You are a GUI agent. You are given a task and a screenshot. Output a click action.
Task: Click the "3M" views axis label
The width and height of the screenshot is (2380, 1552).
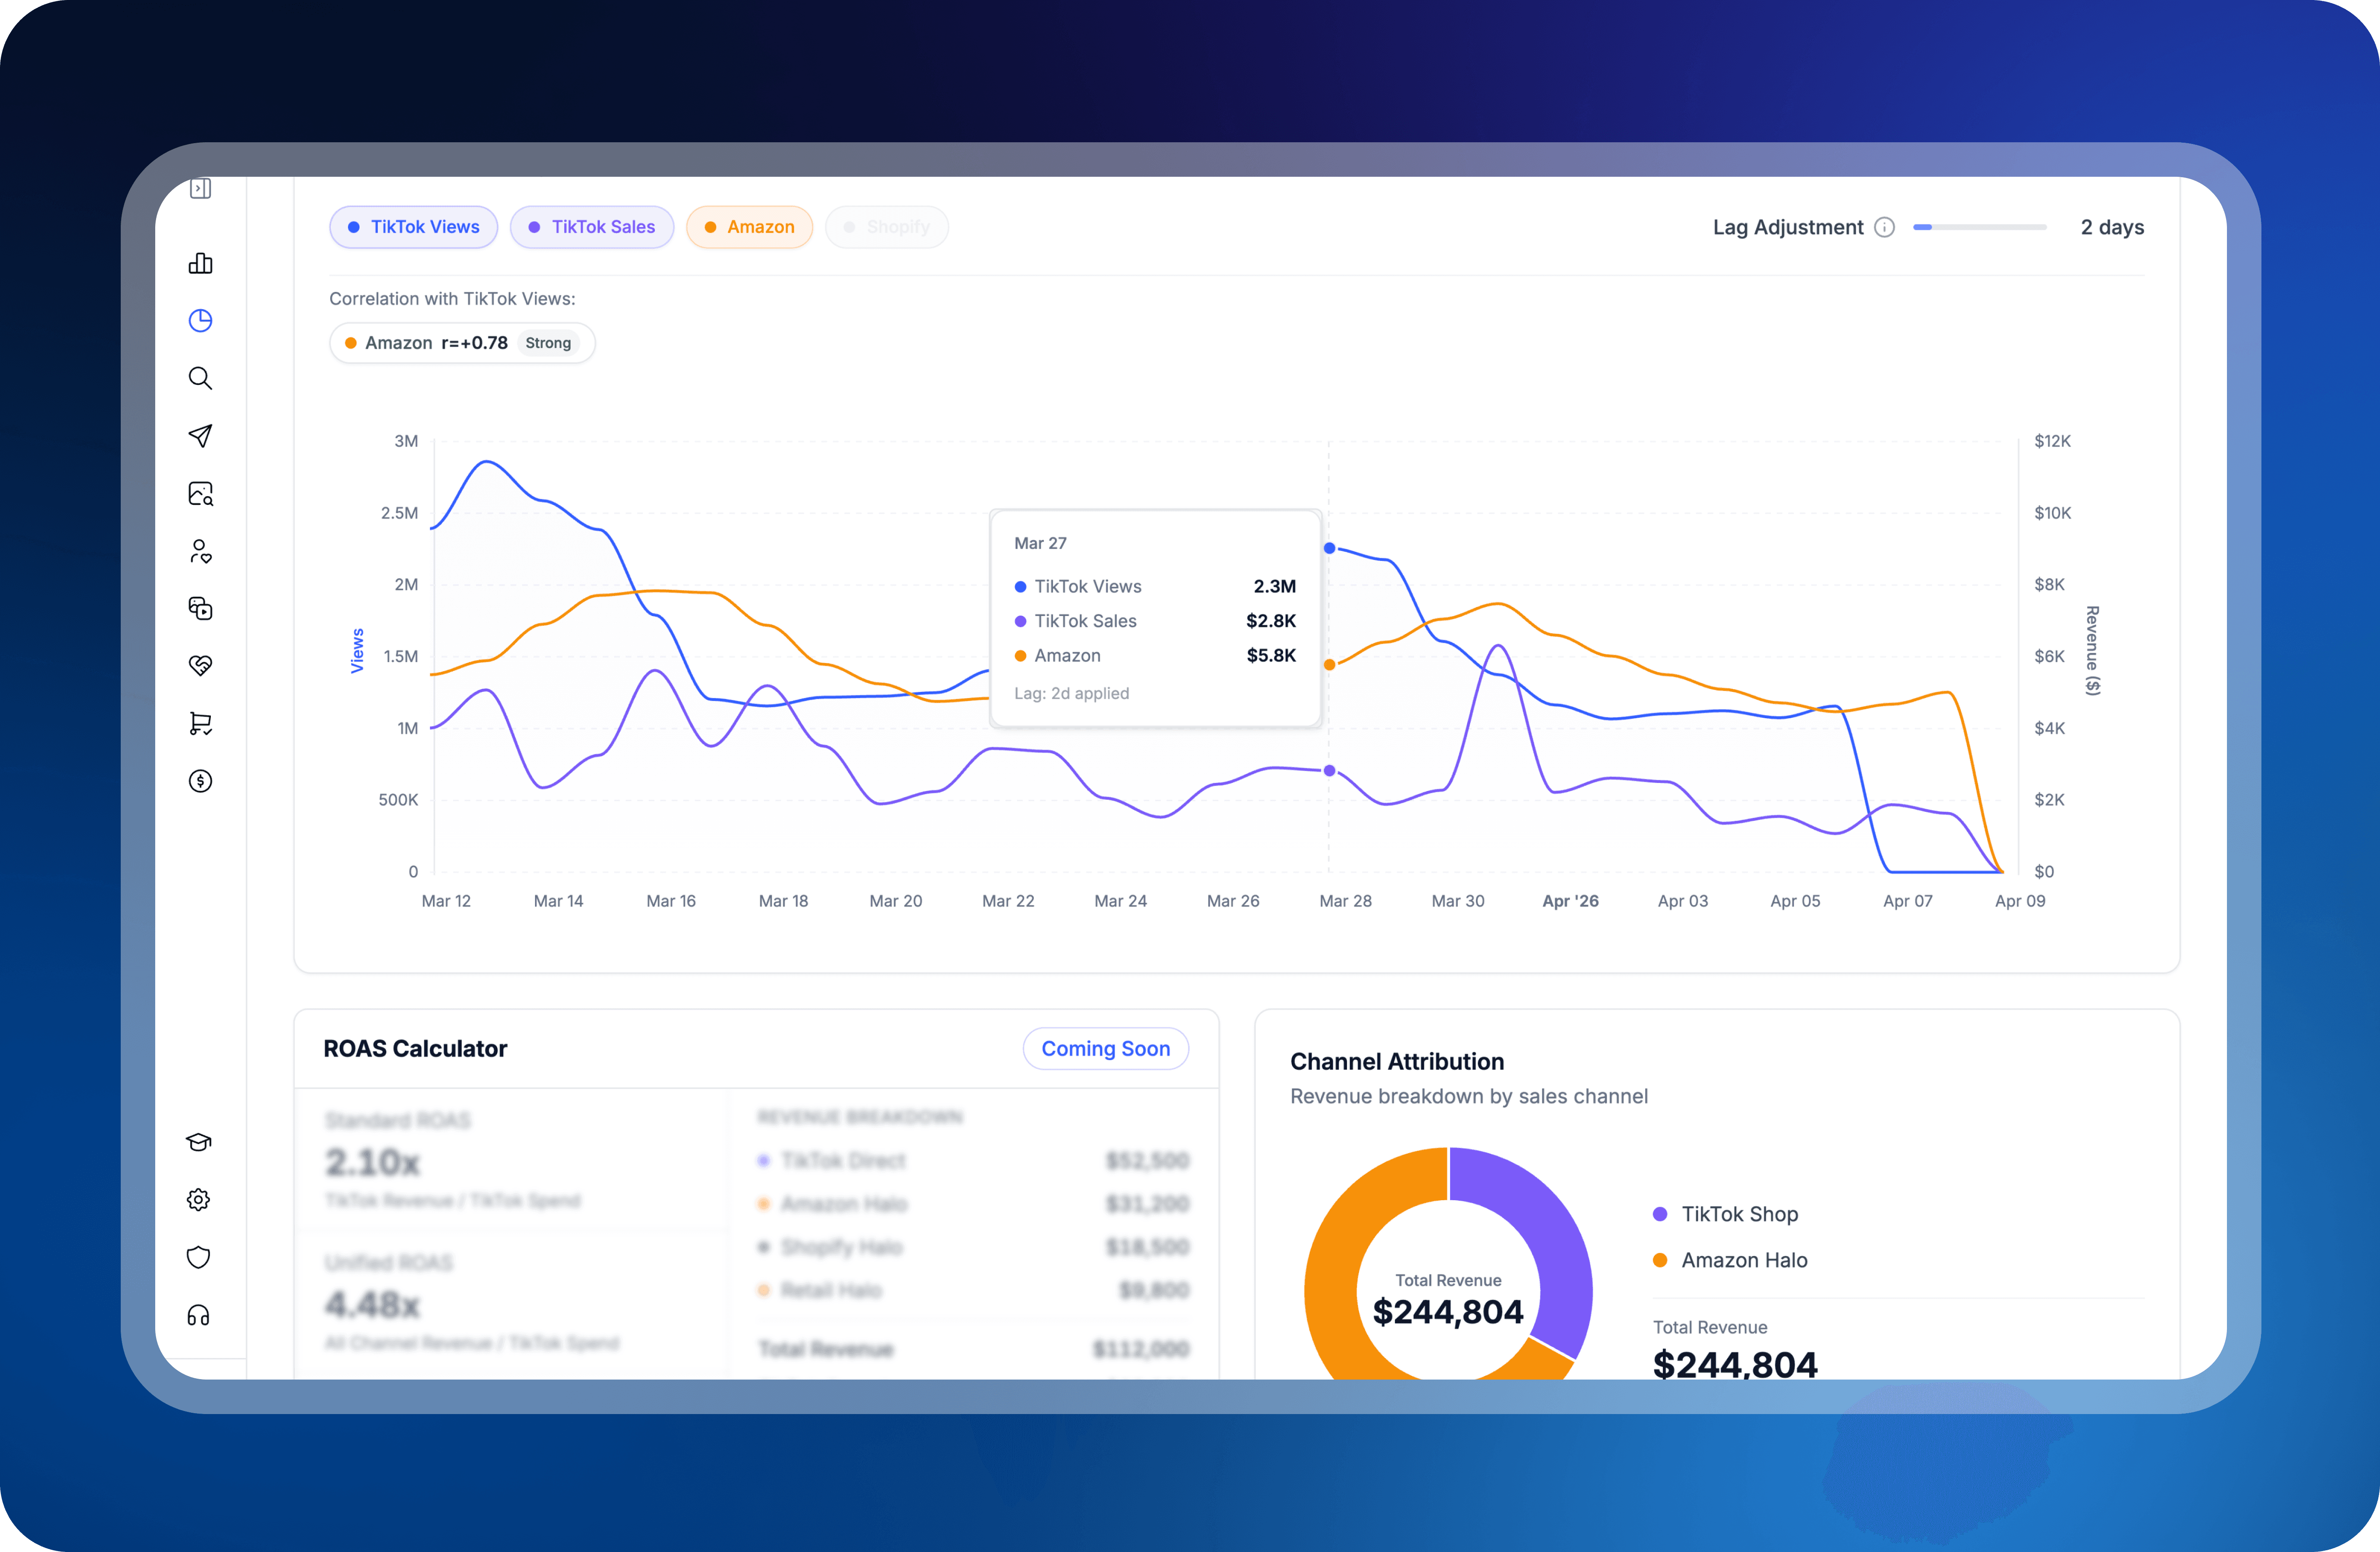[x=406, y=441]
